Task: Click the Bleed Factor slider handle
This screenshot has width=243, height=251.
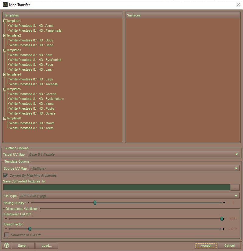Action: (x=30, y=229)
